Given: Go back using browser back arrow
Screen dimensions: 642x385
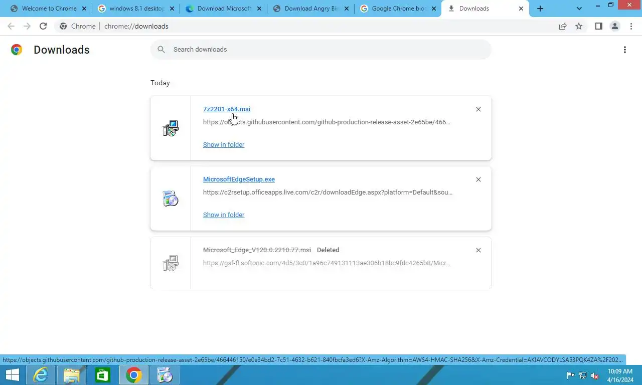Looking at the screenshot, I should pyautogui.click(x=11, y=26).
